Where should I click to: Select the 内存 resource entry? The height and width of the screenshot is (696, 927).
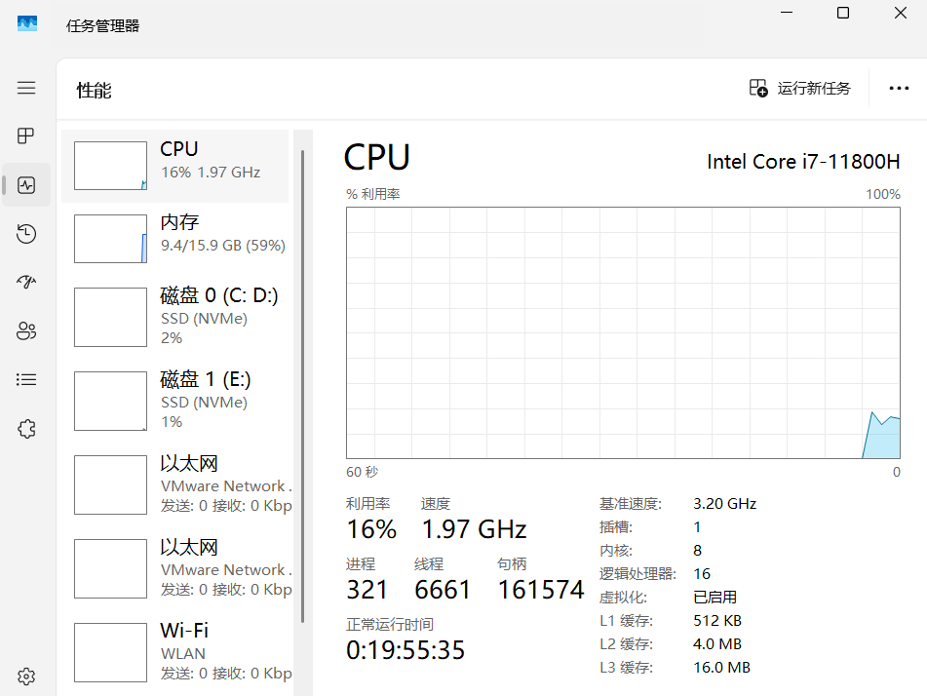pos(175,239)
